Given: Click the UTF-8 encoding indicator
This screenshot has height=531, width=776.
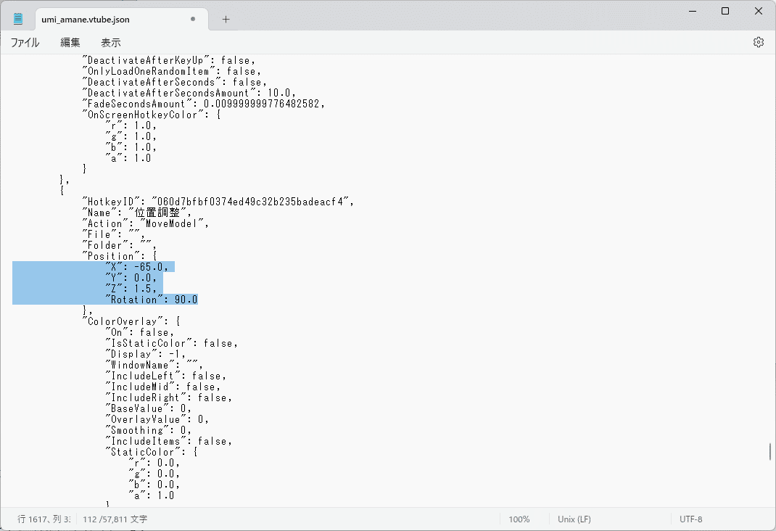Looking at the screenshot, I should [x=691, y=519].
